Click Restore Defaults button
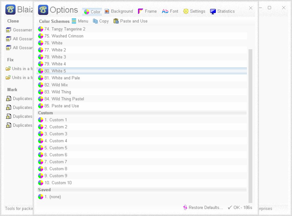This screenshot has height=216, width=292. [203, 207]
